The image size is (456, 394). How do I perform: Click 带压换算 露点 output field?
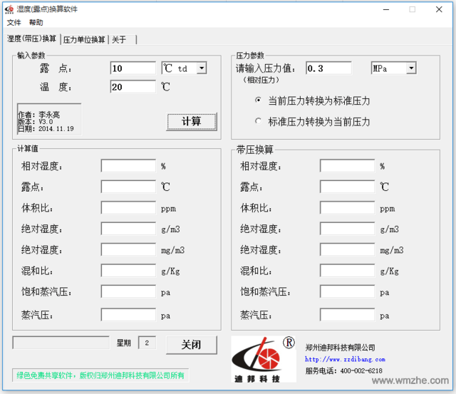click(x=348, y=187)
